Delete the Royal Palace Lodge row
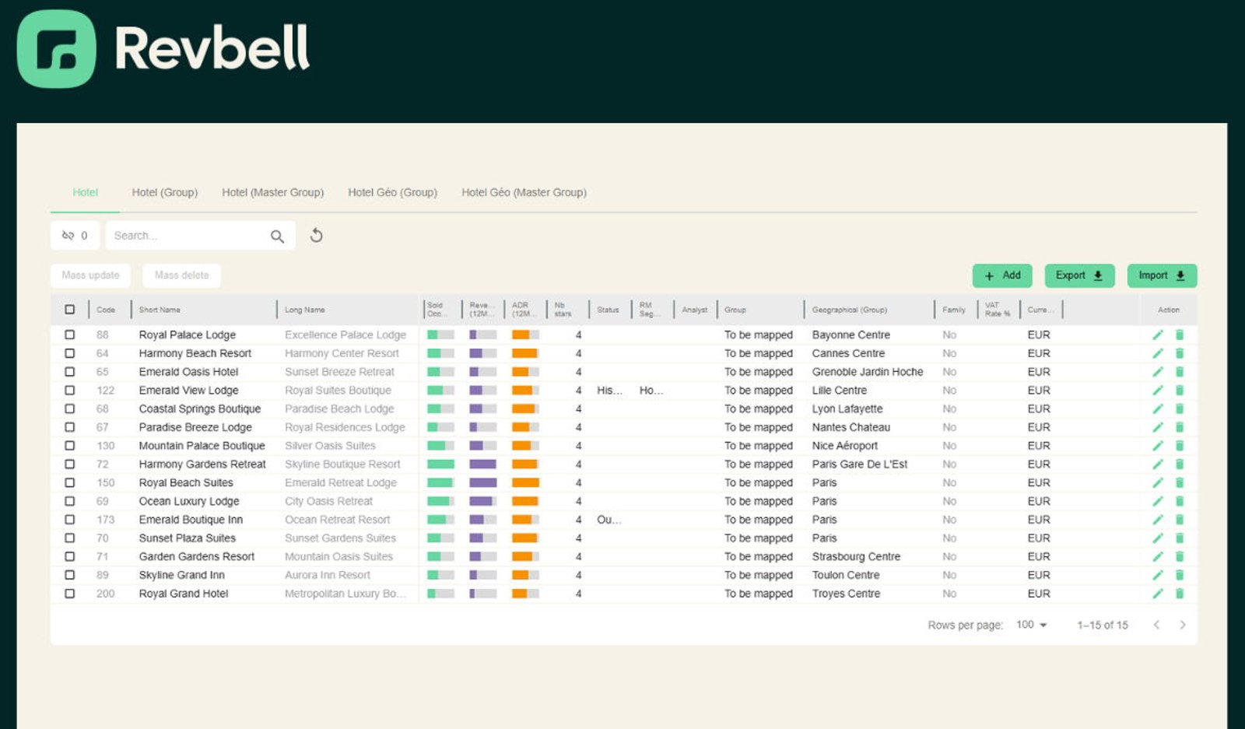 click(x=1180, y=335)
